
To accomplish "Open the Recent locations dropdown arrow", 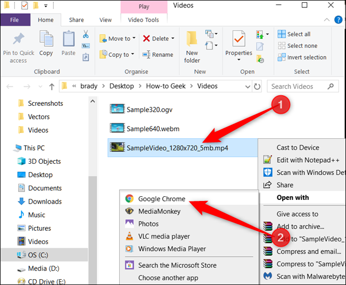I will pos(40,86).
